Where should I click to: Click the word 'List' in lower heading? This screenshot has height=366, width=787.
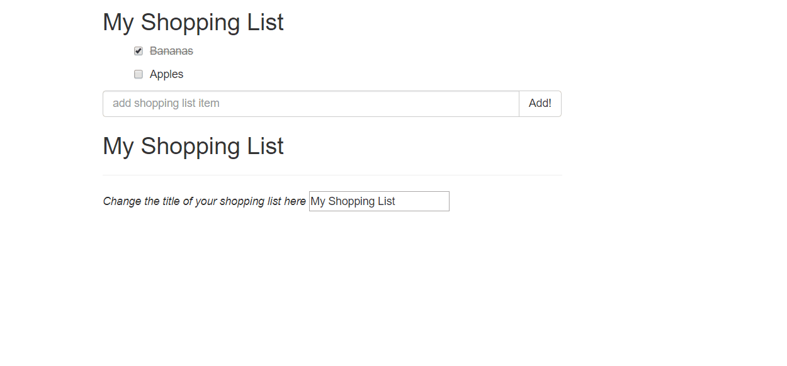(265, 147)
